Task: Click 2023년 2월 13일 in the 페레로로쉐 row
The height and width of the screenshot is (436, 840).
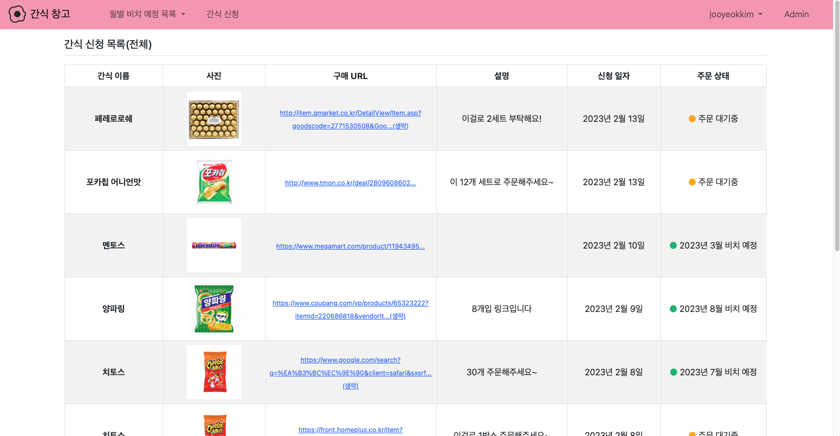Action: [x=613, y=119]
